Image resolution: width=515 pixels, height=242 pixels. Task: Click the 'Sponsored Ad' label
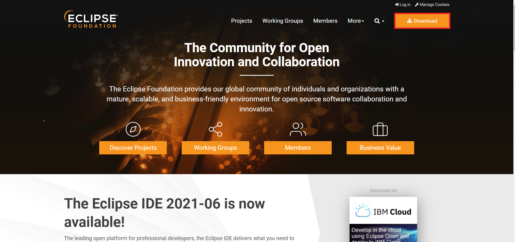click(383, 190)
